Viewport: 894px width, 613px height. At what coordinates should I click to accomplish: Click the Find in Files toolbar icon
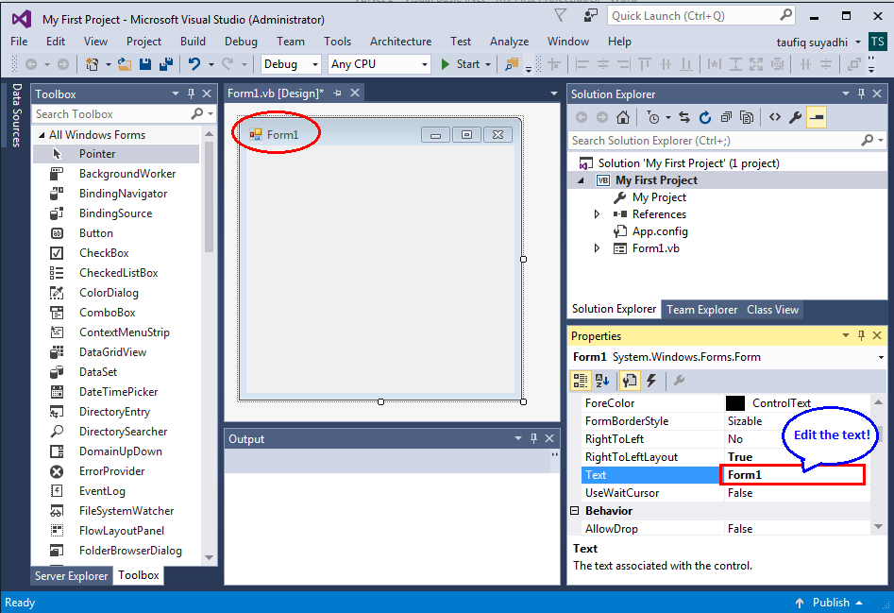[x=512, y=64]
